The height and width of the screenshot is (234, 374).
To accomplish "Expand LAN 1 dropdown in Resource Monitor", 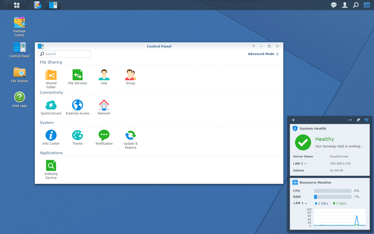I will (x=300, y=203).
